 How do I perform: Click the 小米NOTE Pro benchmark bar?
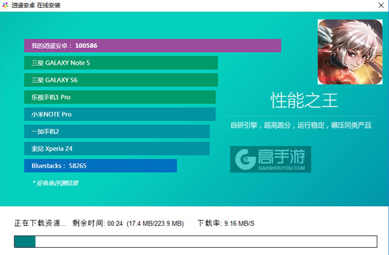coord(120,114)
